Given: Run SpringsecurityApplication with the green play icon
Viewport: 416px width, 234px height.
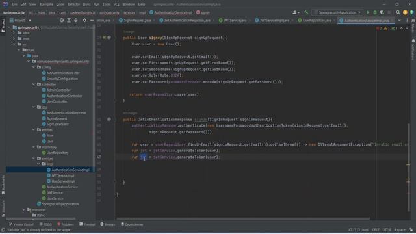Looking at the screenshot, I should coord(368,12).
